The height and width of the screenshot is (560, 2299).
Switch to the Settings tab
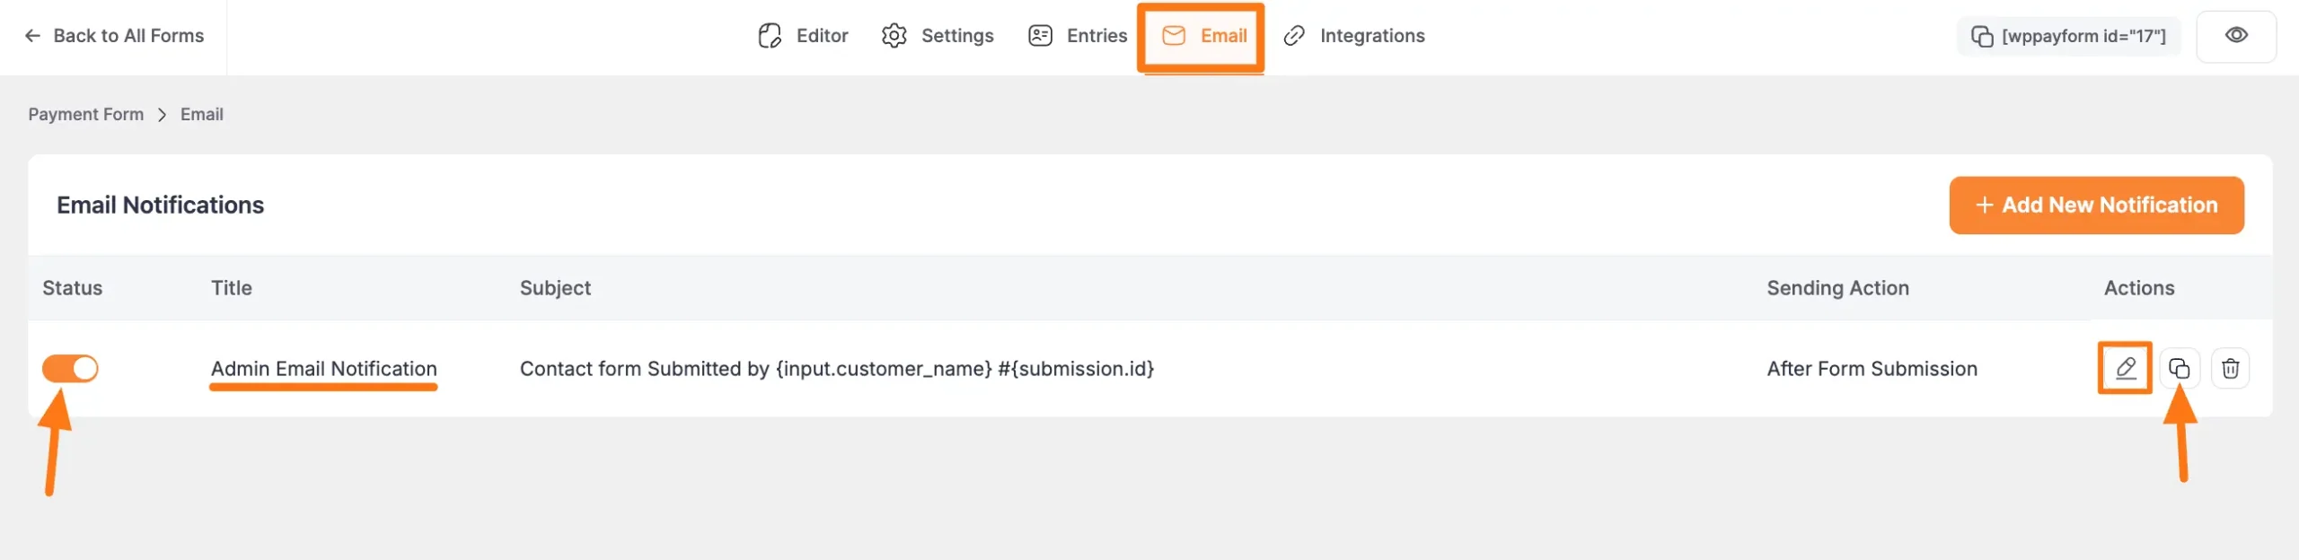coord(938,36)
